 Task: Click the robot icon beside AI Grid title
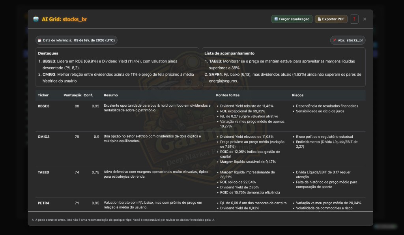tap(36, 19)
